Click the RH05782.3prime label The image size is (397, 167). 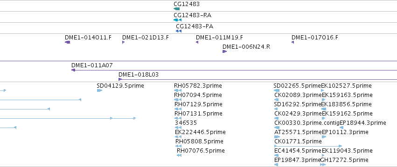point(198,86)
